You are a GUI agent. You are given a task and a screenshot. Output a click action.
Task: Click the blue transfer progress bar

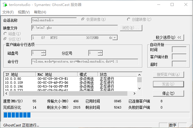[x=97, y=115]
